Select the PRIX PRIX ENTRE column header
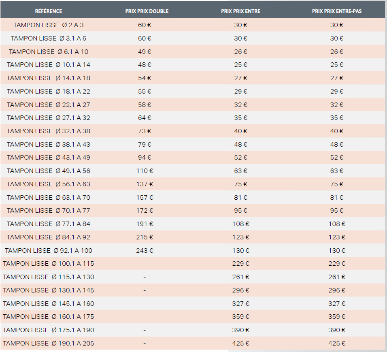 [240, 11]
